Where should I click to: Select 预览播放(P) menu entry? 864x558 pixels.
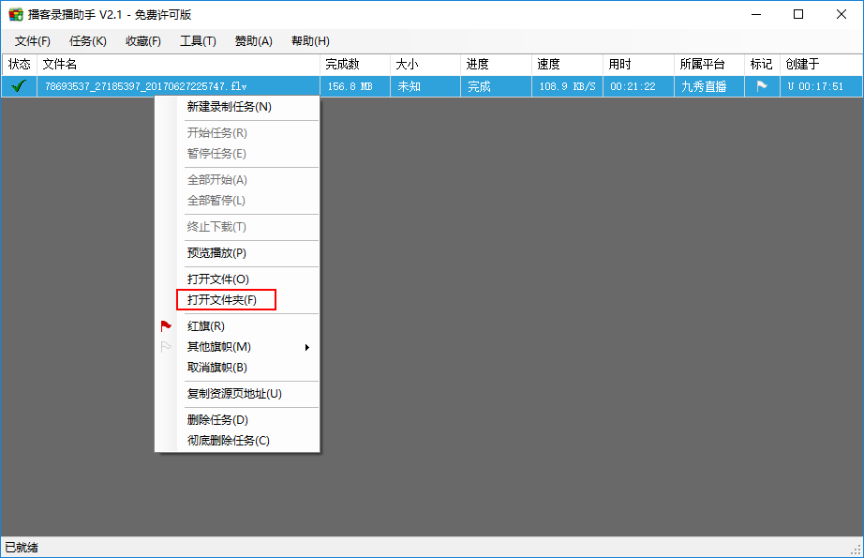[216, 253]
